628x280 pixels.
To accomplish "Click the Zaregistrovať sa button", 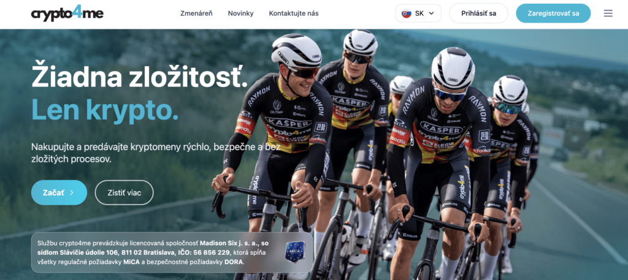I will point(553,13).
